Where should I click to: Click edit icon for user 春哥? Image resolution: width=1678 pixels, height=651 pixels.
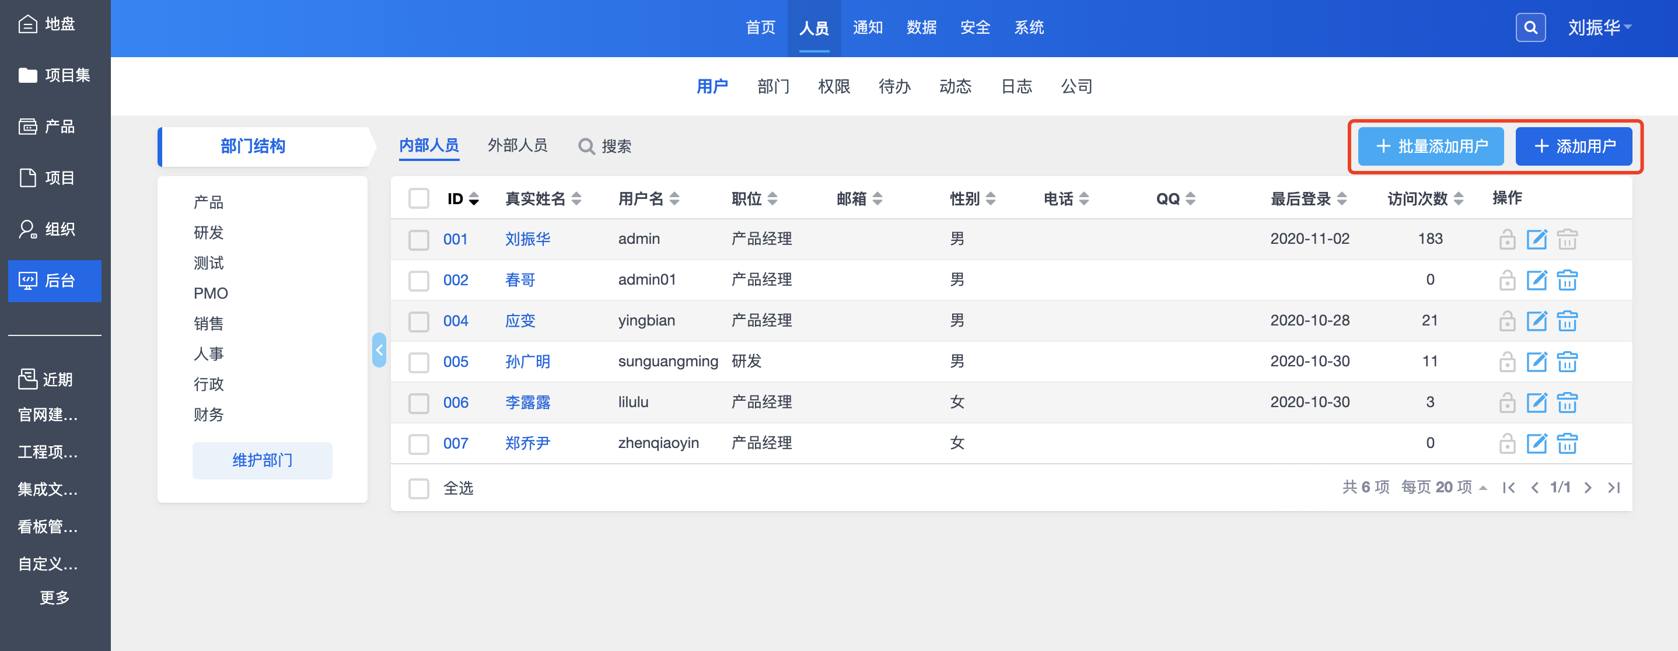click(1537, 280)
